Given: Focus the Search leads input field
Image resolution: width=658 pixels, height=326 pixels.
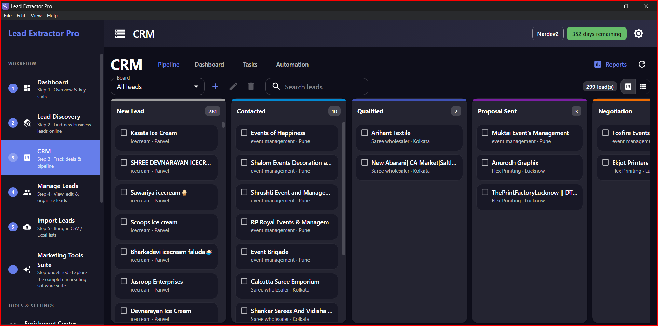Looking at the screenshot, I should pyautogui.click(x=317, y=87).
